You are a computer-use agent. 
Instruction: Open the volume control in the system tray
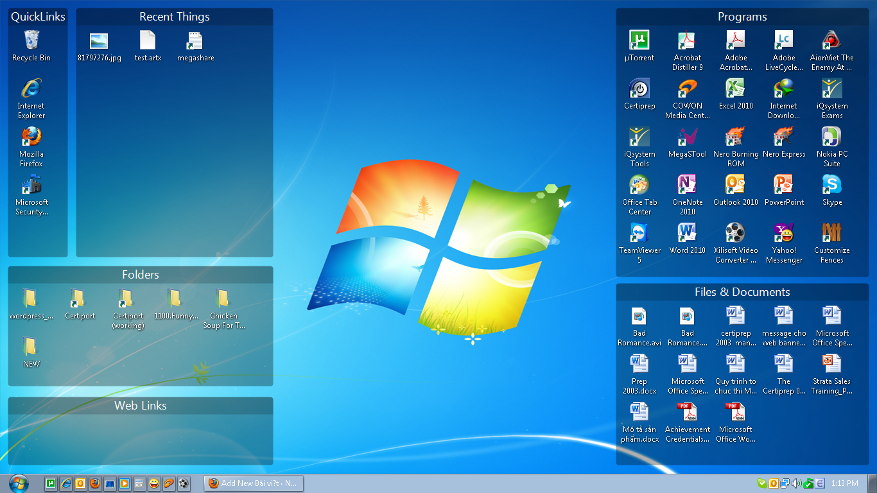coord(797,483)
